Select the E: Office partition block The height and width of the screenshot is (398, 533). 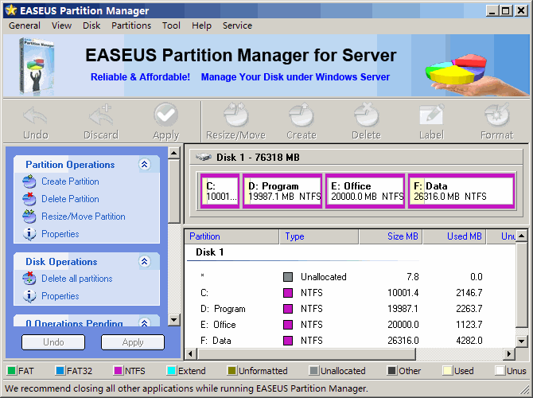click(365, 191)
